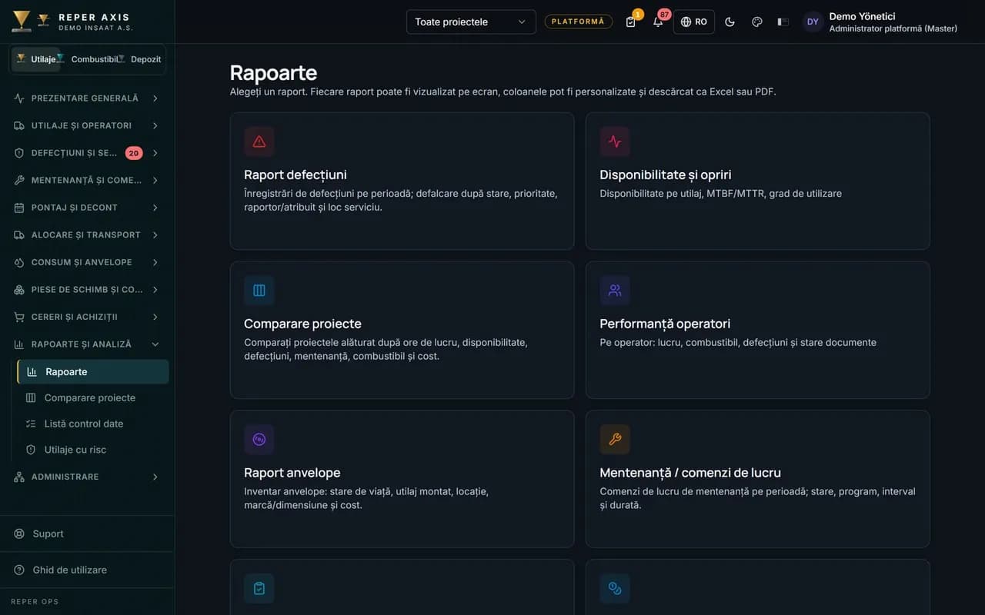Viewport: 985px width, 615px height.
Task: Expand the Mentenanță și comenzi chevron
Action: (x=155, y=180)
